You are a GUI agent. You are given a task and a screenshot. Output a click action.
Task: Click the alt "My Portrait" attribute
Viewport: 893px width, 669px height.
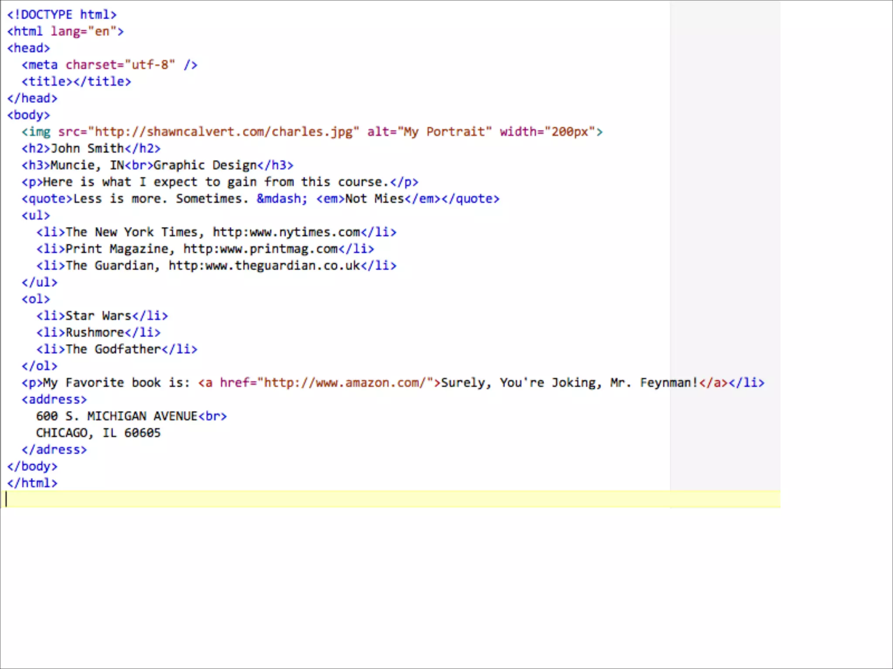(429, 132)
